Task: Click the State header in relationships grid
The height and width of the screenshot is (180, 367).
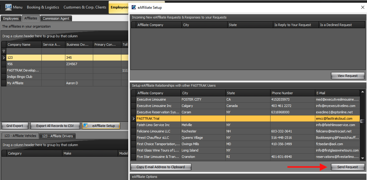Action: click(248, 93)
